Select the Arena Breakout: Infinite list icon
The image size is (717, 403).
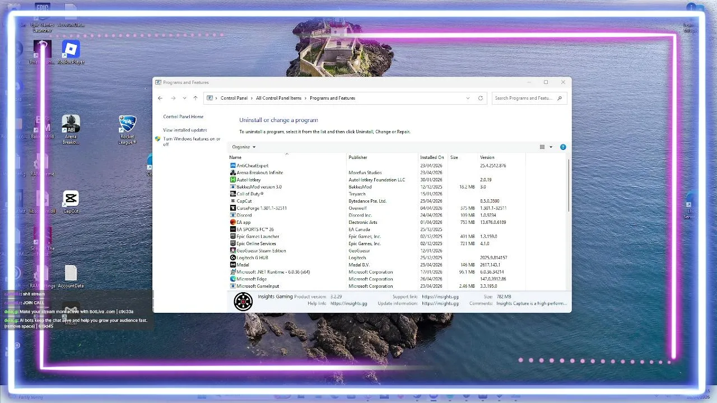tap(233, 172)
